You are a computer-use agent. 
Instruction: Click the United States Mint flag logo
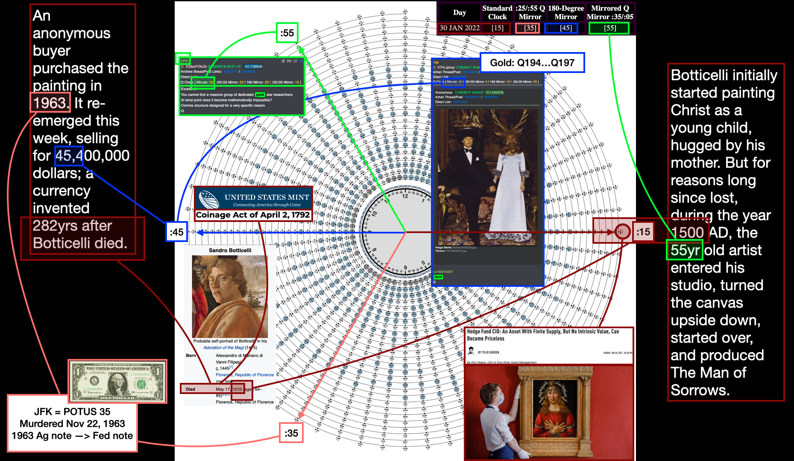(x=208, y=199)
